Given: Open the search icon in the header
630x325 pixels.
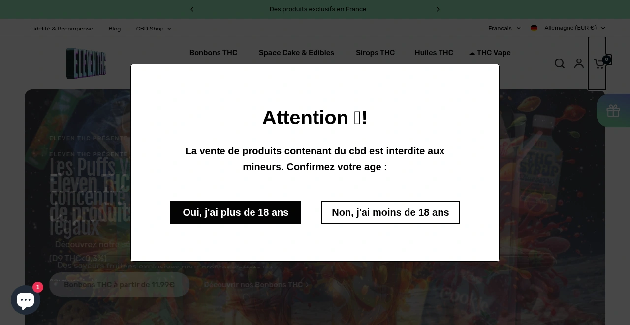Looking at the screenshot, I should pos(560,63).
